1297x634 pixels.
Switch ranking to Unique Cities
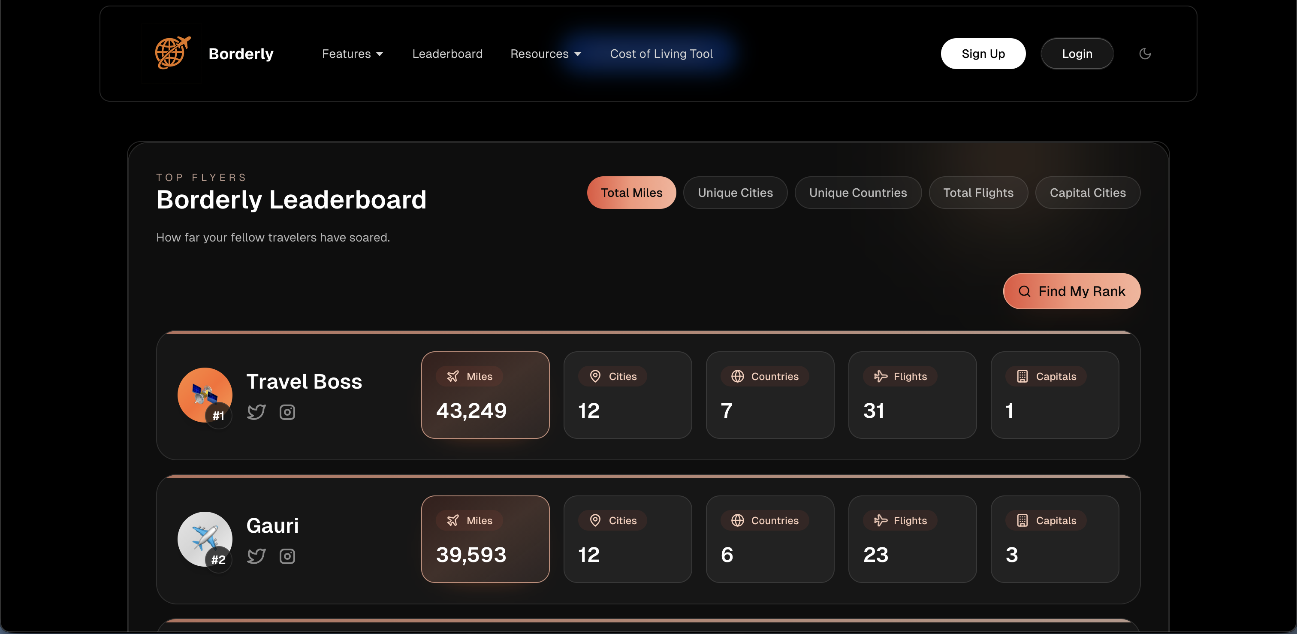pos(735,192)
